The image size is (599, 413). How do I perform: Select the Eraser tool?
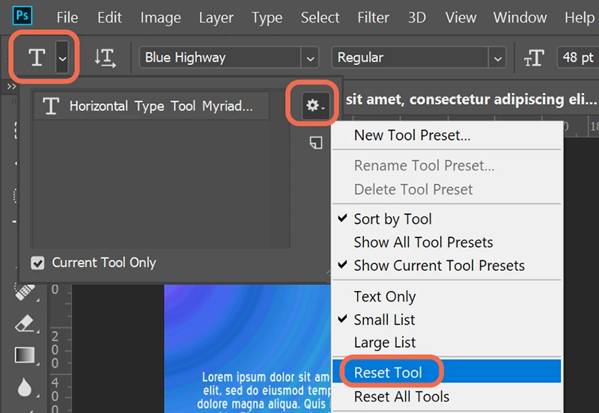[x=25, y=324]
